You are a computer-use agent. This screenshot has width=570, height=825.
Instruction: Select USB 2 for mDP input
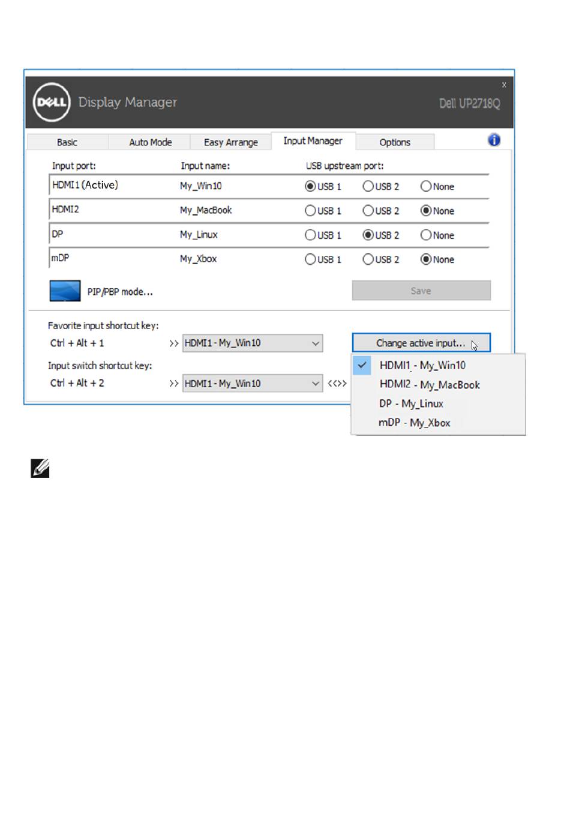pos(368,259)
